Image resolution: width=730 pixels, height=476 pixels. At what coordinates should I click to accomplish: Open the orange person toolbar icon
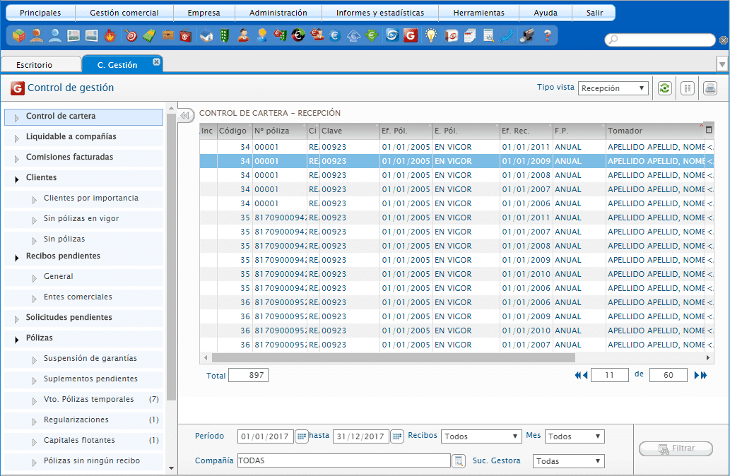coord(37,35)
